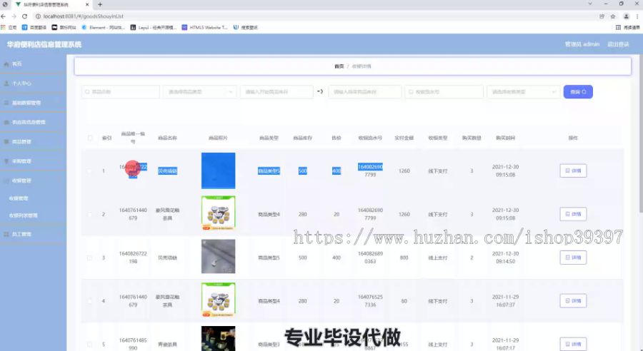The height and width of the screenshot is (351, 643).
Task: Open the browser three-dot menu
Action: point(638,16)
